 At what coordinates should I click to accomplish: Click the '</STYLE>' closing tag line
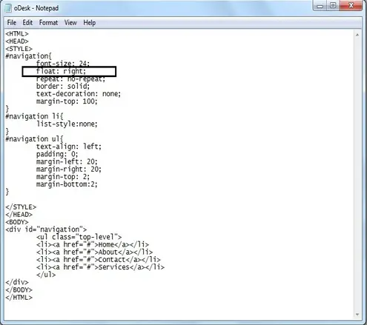pyautogui.click(x=21, y=207)
